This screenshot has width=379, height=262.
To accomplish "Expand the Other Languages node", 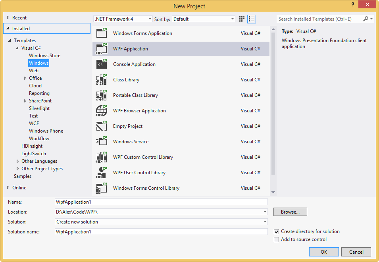I will coord(17,161).
